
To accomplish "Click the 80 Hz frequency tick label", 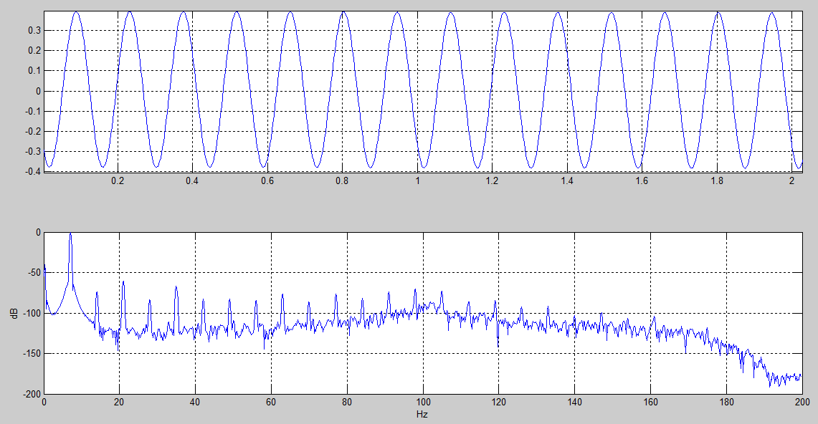I will coord(347,402).
